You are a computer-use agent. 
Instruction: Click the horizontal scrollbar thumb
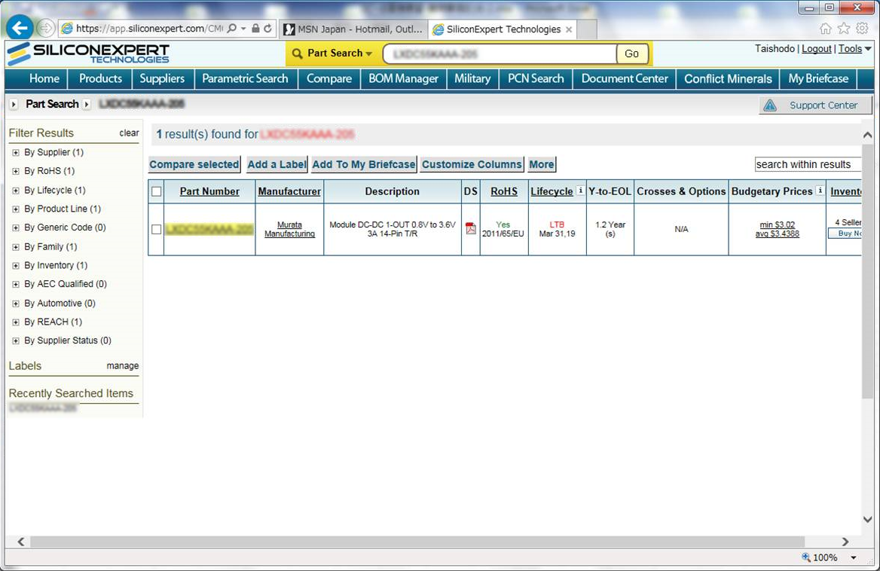[x=417, y=542]
